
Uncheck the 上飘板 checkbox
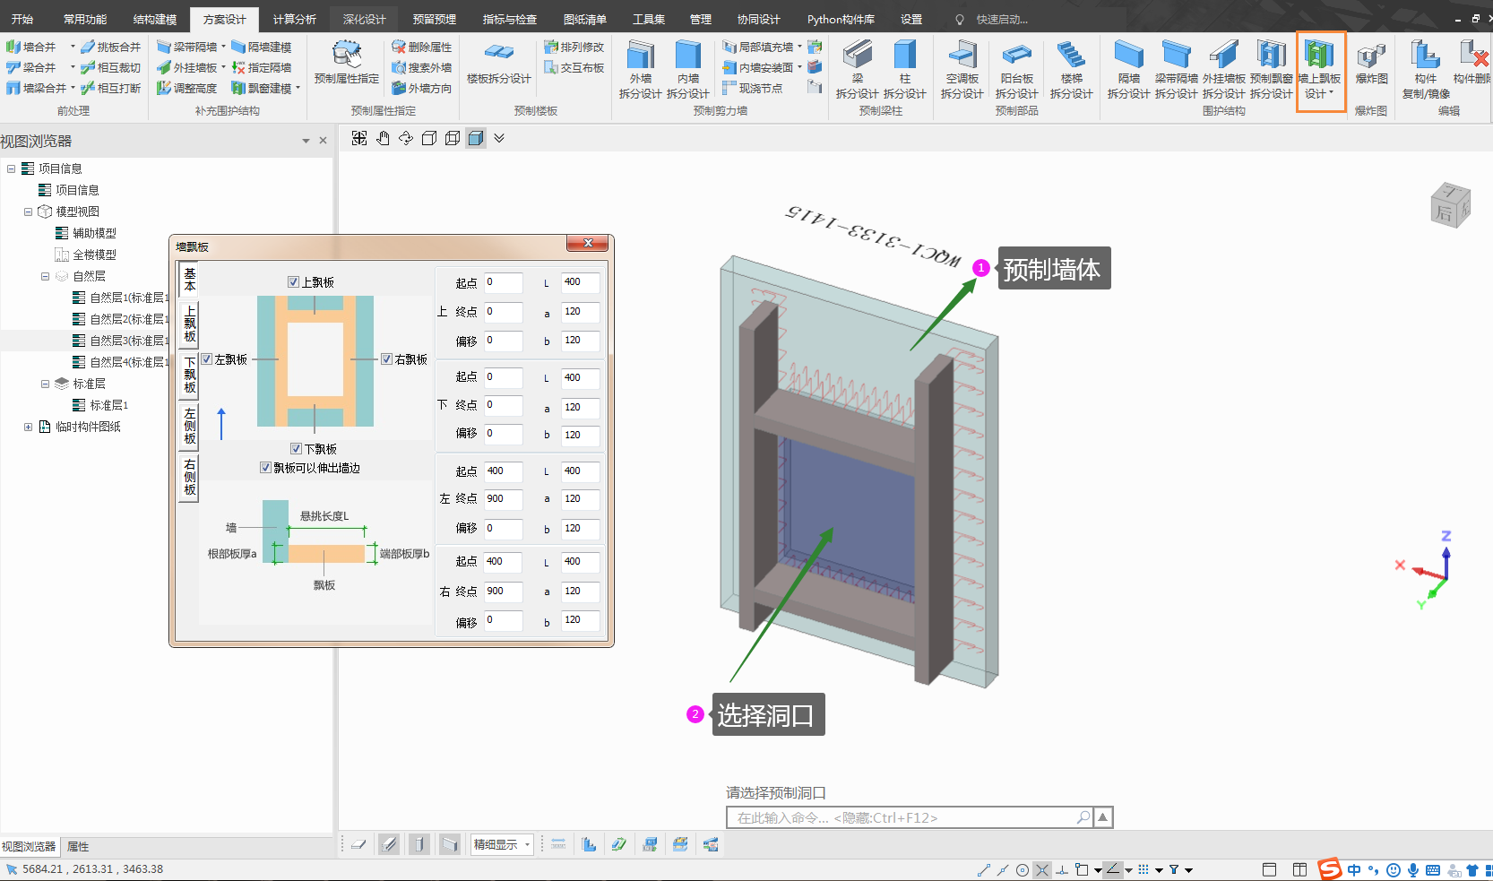[293, 282]
